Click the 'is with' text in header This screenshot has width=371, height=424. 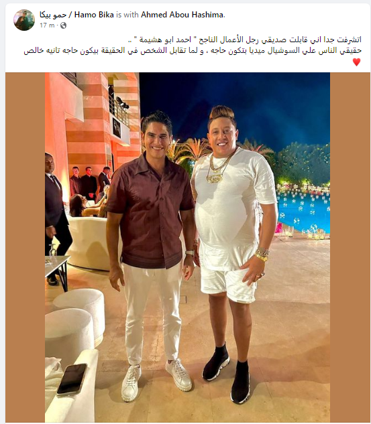click(x=127, y=15)
